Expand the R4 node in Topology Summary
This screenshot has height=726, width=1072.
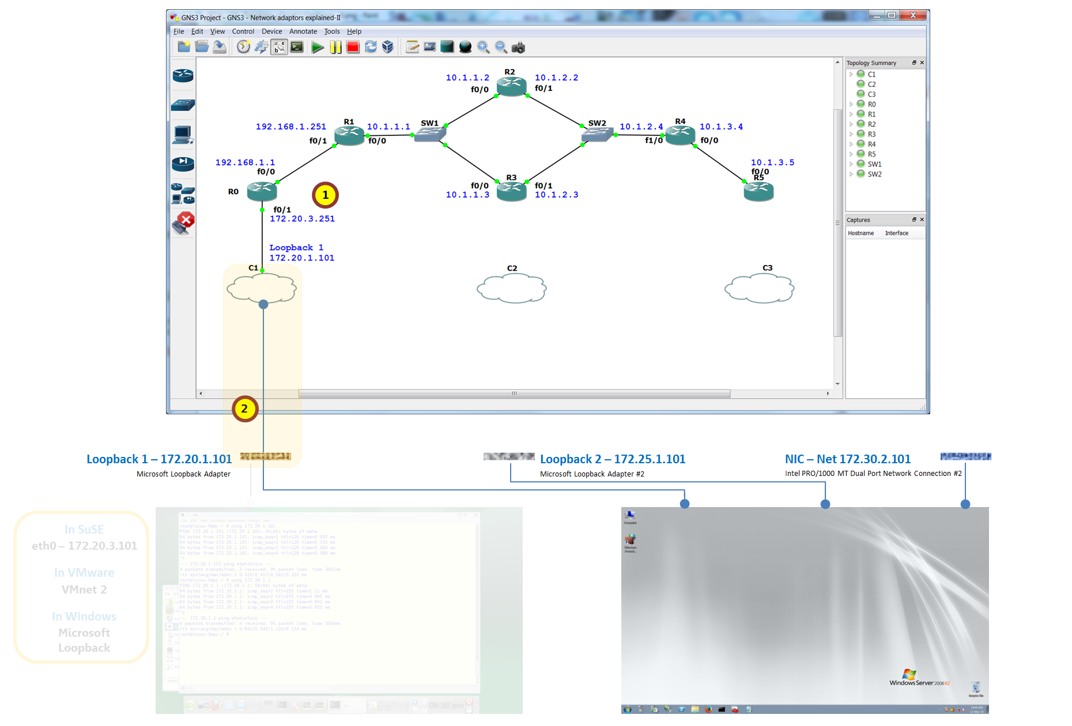851,143
